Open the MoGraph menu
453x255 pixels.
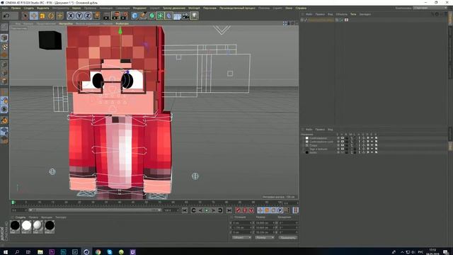point(194,8)
